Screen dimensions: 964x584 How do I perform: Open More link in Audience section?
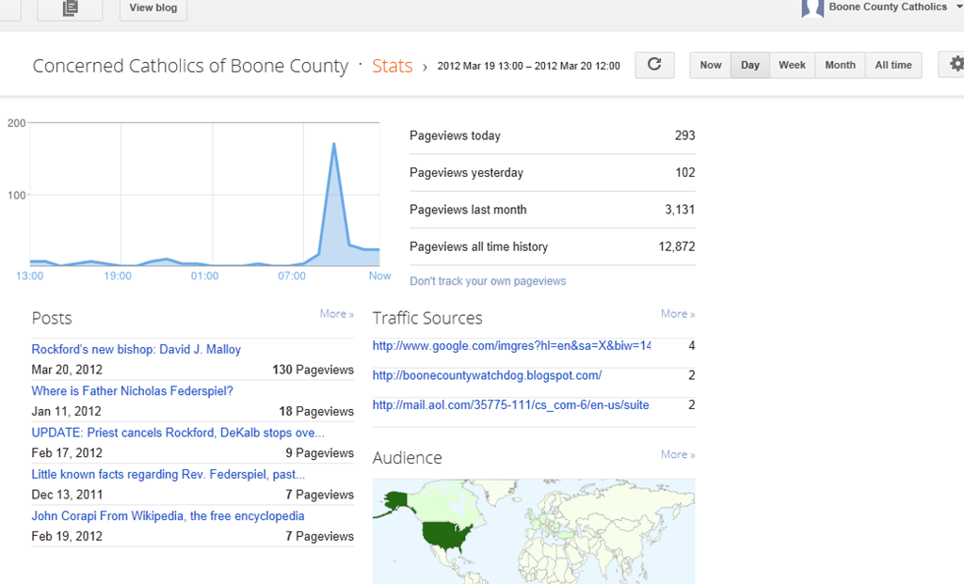coord(678,454)
